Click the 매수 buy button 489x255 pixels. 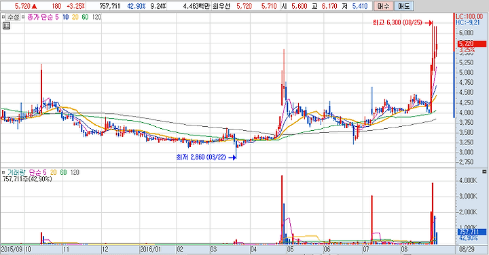383,6
